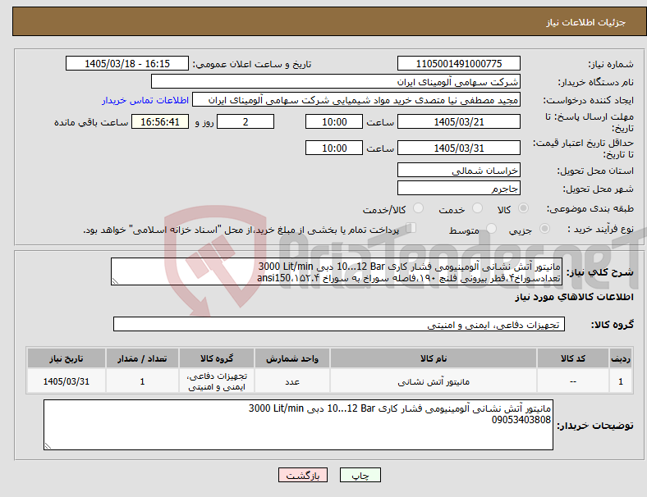The height and width of the screenshot is (497, 647).
Task: Toggle the اسناد خزانه اسلامی payment checkbox
Action: (x=411, y=227)
